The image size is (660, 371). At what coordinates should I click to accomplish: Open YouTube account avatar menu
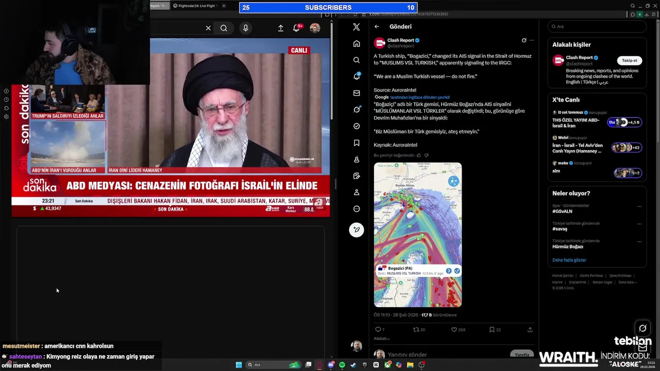click(x=315, y=28)
